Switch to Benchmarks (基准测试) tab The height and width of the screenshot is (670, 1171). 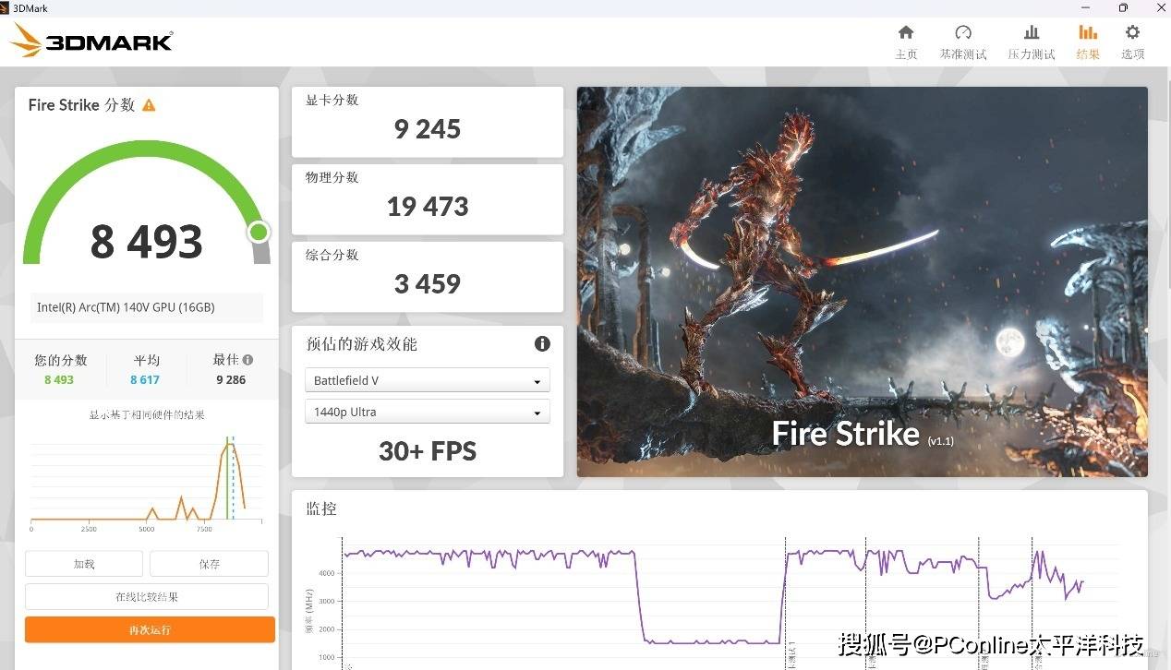(x=963, y=42)
